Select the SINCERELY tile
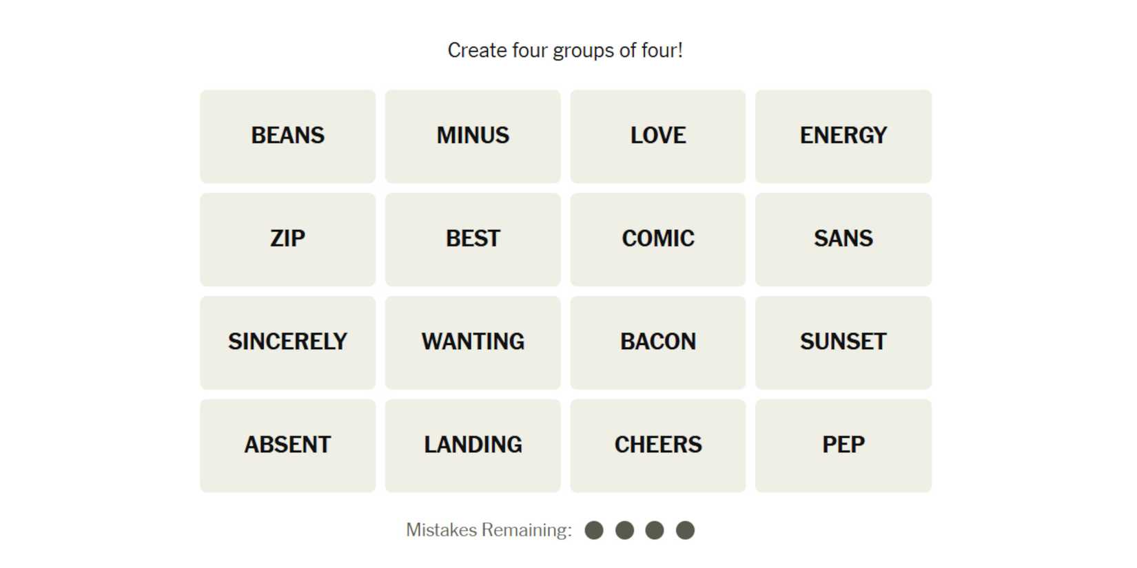 click(287, 342)
